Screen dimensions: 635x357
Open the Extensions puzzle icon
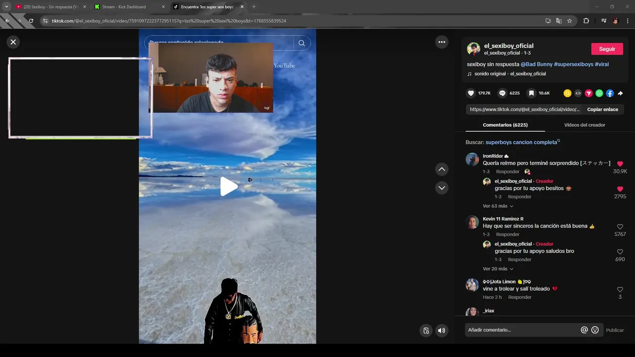coord(586,21)
